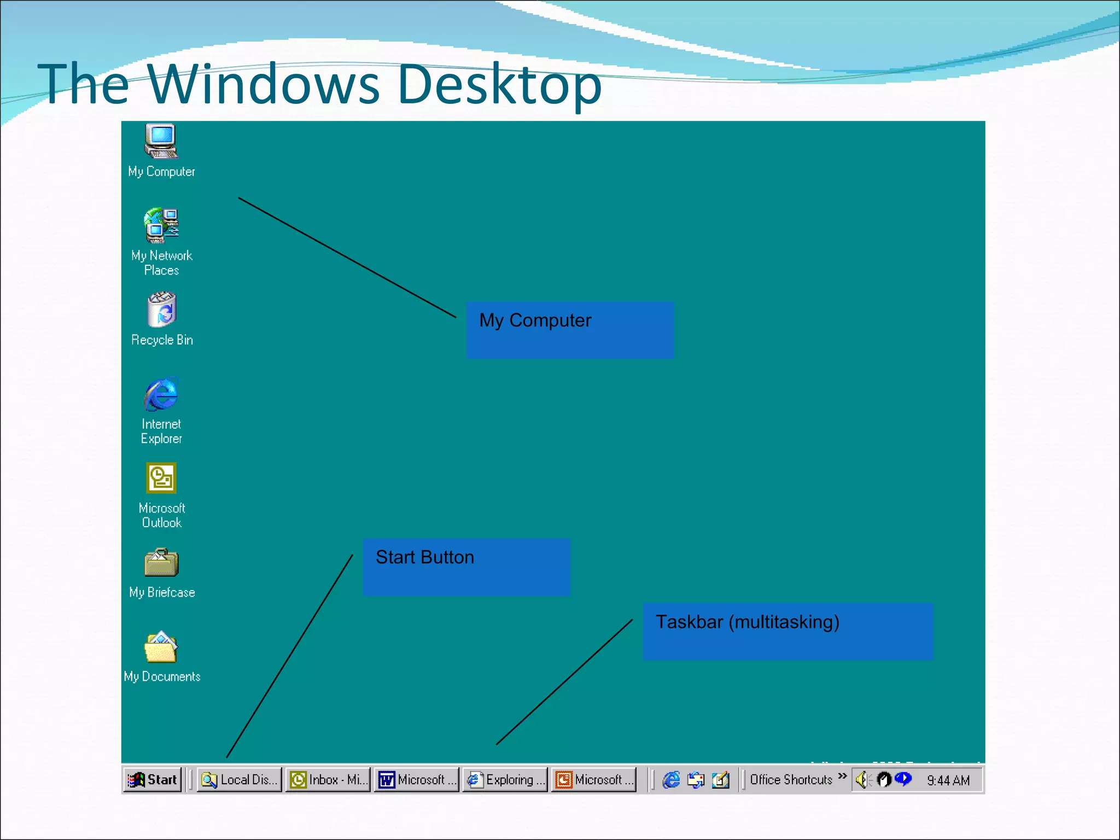This screenshot has width=1120, height=840.
Task: Click the Start button
Action: 153,779
